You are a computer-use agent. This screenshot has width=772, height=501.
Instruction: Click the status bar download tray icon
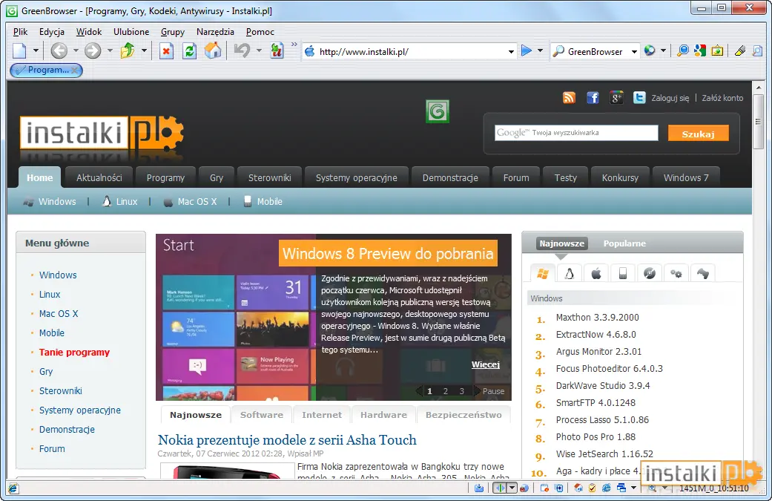click(x=479, y=488)
